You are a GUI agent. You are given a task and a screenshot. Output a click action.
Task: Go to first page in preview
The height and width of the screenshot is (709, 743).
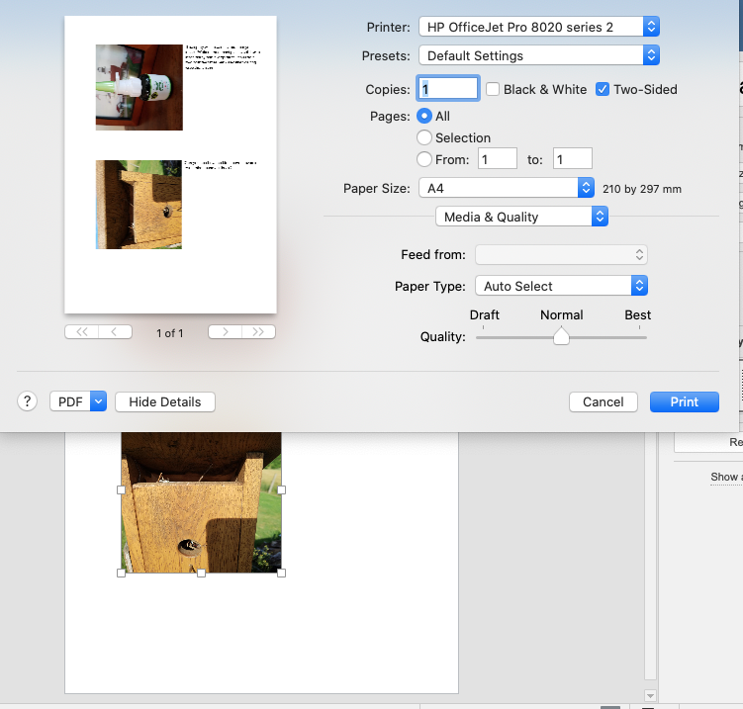click(x=81, y=332)
